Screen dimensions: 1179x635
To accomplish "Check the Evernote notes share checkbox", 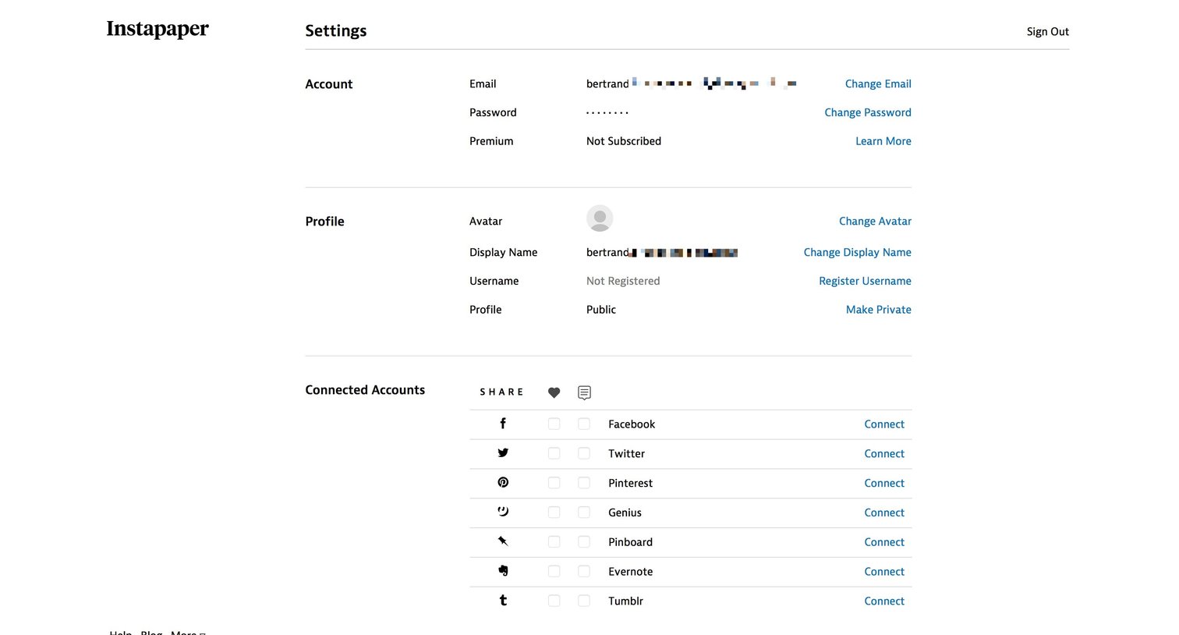I will (x=584, y=571).
